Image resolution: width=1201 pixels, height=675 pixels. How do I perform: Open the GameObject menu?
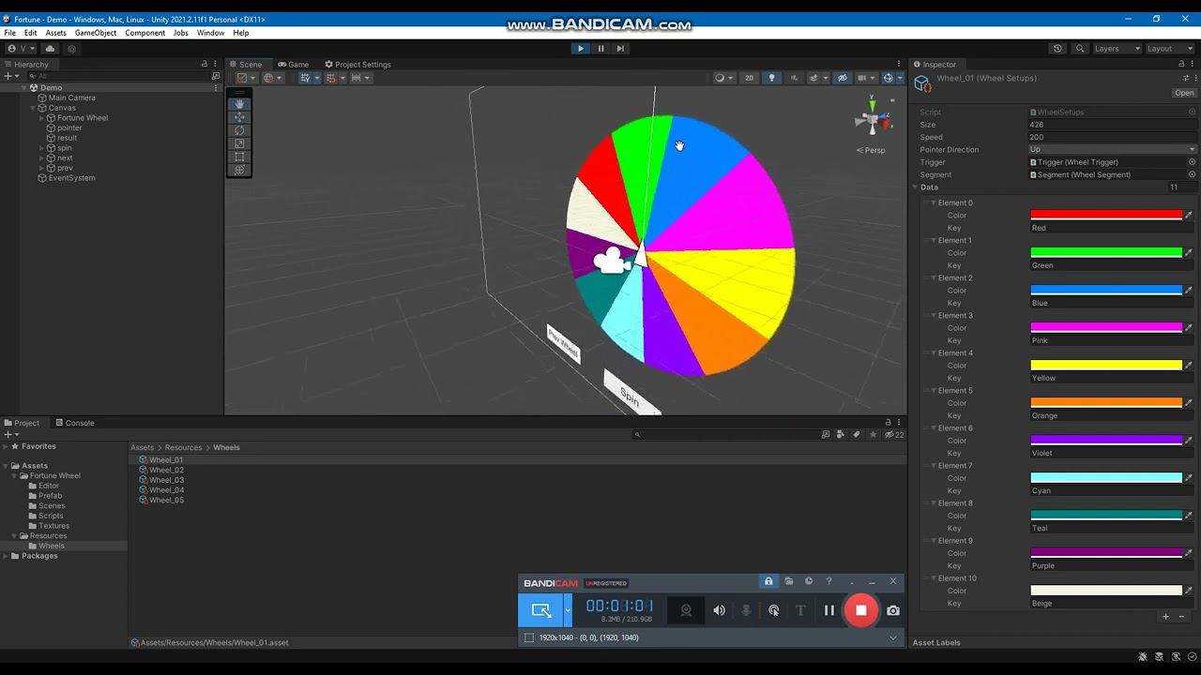[96, 33]
